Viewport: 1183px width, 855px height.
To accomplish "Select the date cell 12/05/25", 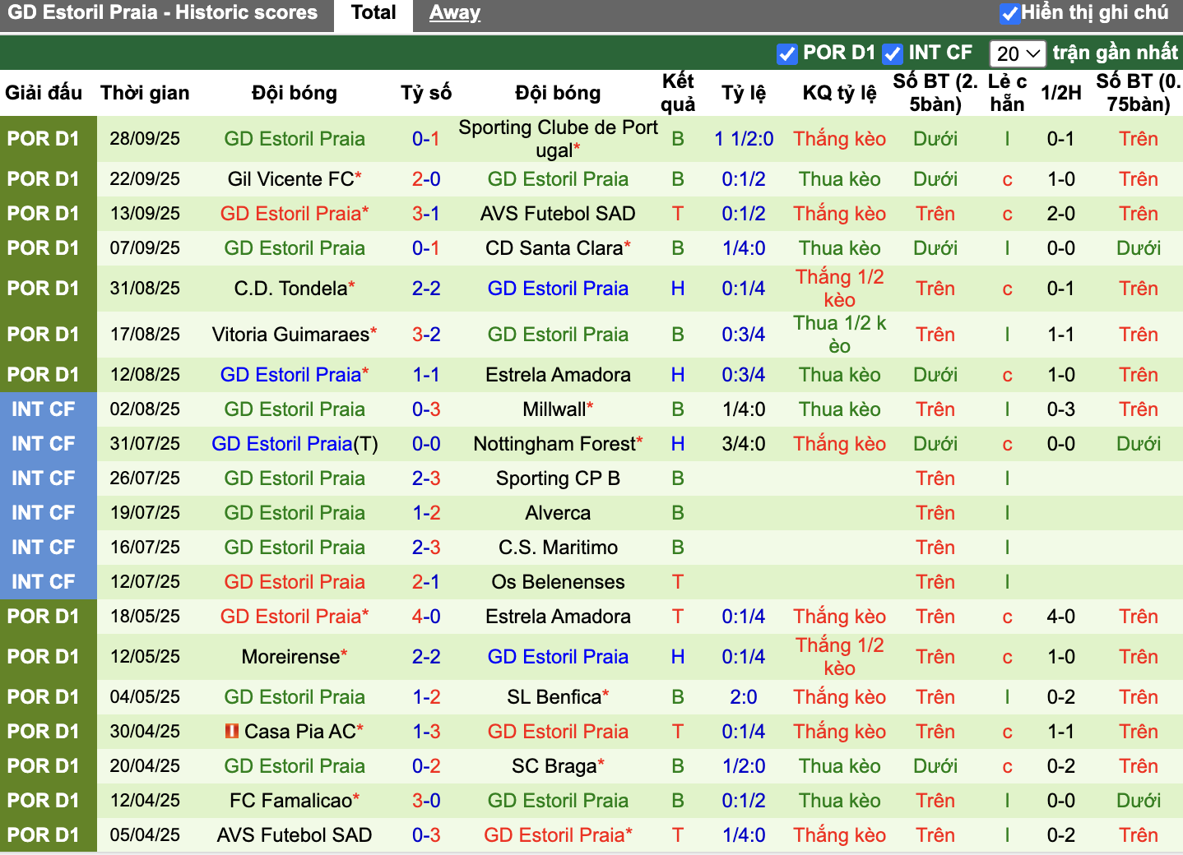I will point(145,657).
